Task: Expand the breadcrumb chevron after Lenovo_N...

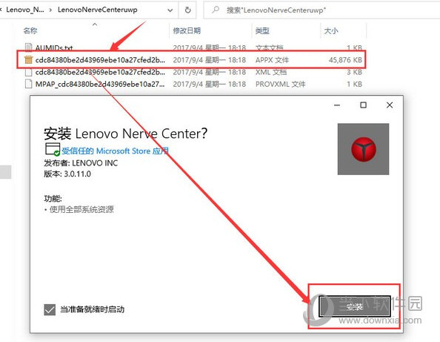Action: tap(50, 10)
